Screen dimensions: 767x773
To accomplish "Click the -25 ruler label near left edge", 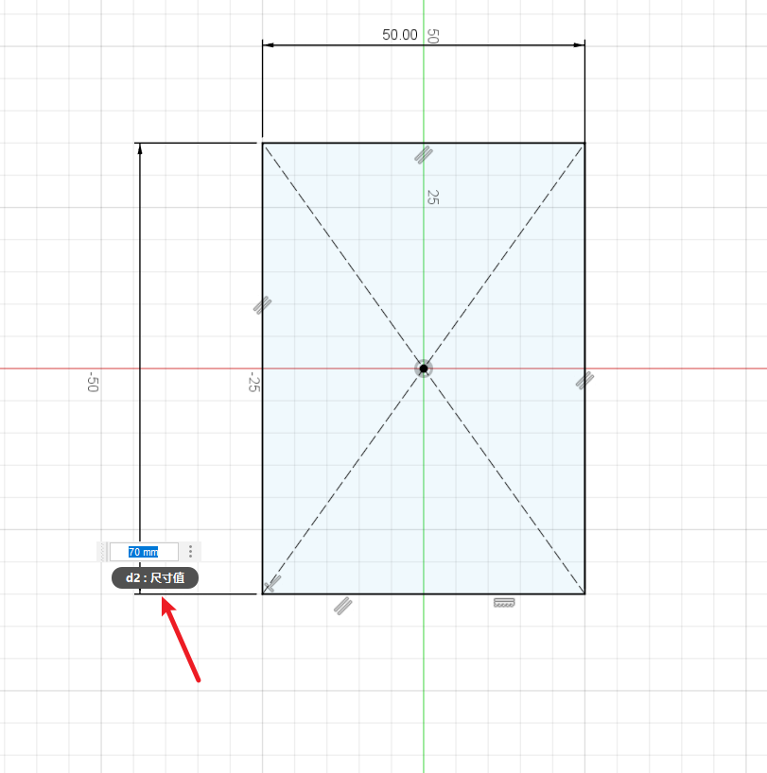I will tap(253, 383).
